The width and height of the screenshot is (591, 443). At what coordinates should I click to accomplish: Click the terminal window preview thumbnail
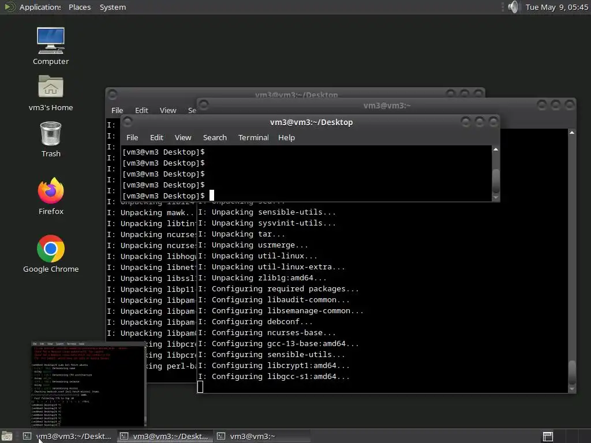pos(88,384)
